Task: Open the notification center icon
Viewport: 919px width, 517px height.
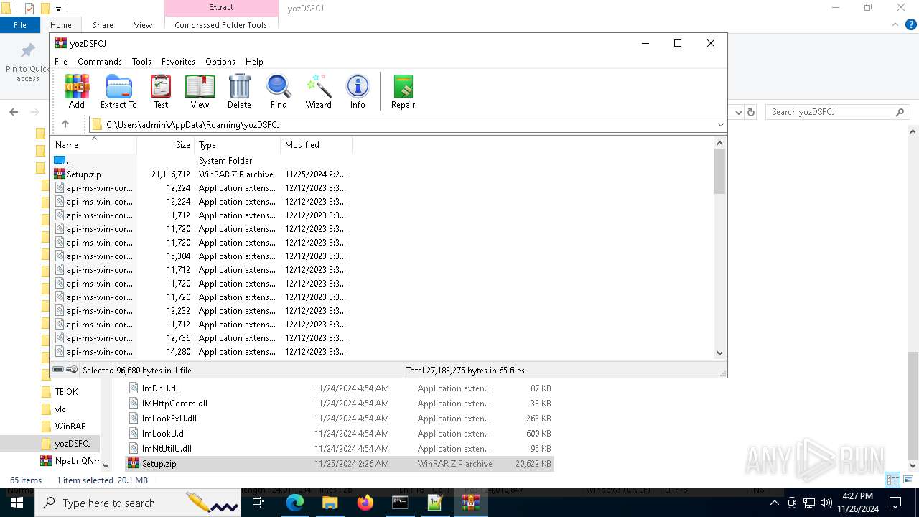Action: 895,503
